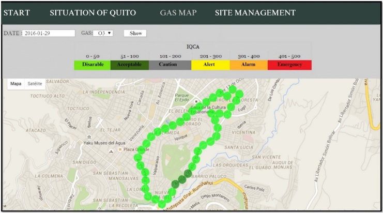The height and width of the screenshot is (213, 383).
Task: Click the IQCA legend heading
Action: click(193, 47)
